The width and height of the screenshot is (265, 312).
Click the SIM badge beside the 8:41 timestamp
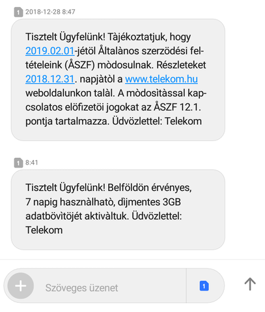pos(18,162)
